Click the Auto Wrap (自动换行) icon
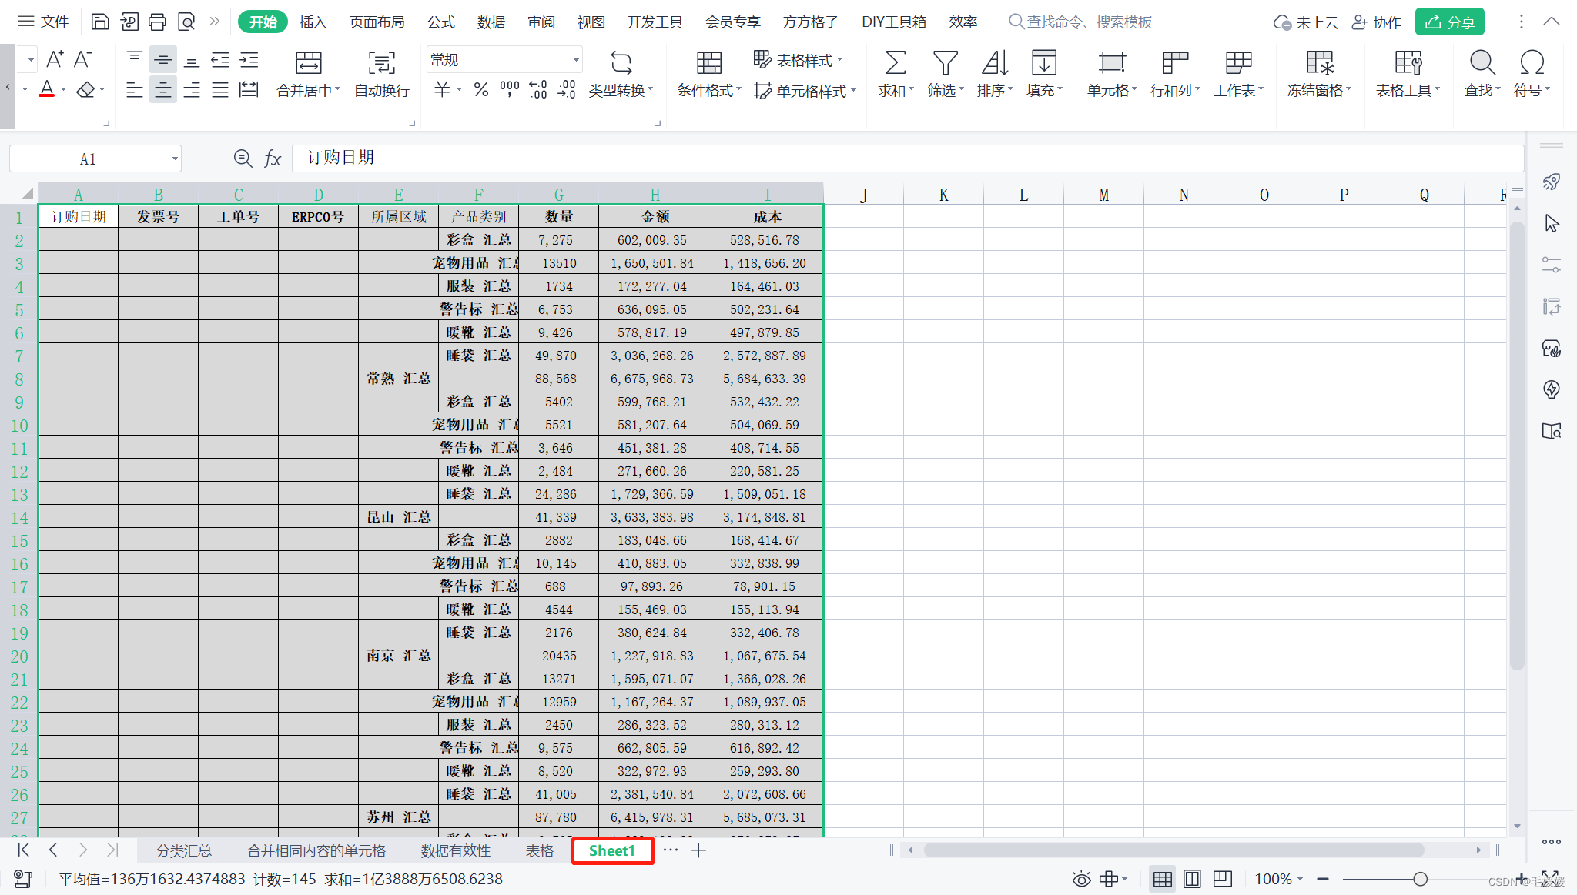Screen dimensions: 1577x895 coord(381,63)
